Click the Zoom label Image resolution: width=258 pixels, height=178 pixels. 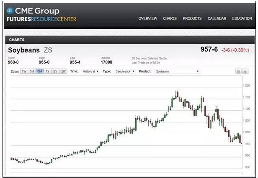point(15,71)
